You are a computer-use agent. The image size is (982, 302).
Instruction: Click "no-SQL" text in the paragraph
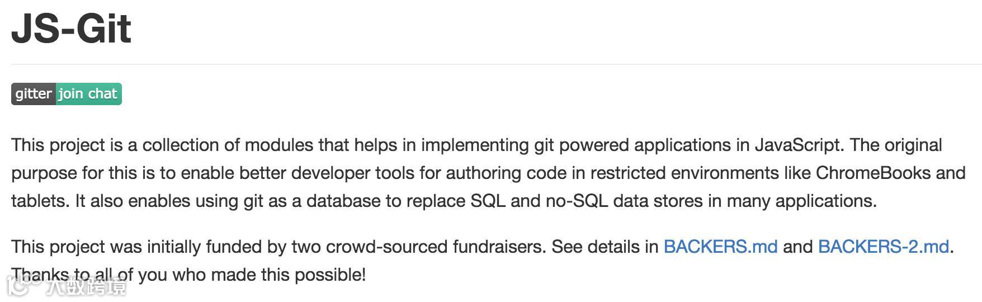coord(577,201)
